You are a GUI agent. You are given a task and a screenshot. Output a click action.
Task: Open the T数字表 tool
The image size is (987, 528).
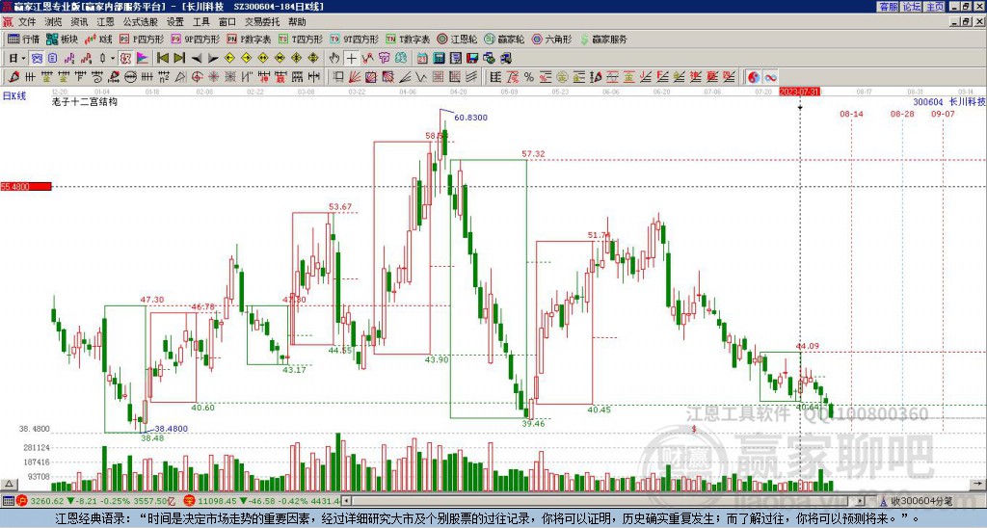click(408, 39)
